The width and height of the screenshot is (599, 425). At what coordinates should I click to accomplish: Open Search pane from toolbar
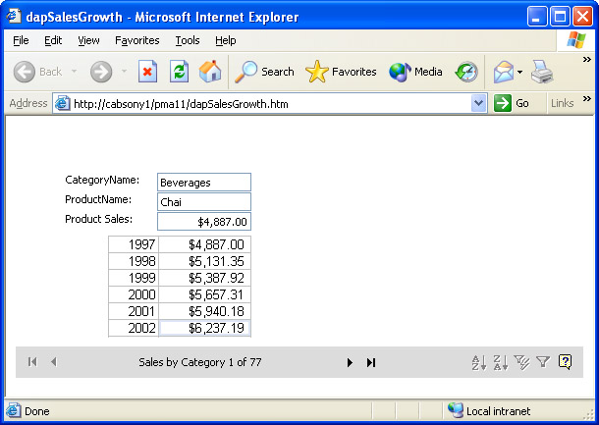[265, 72]
